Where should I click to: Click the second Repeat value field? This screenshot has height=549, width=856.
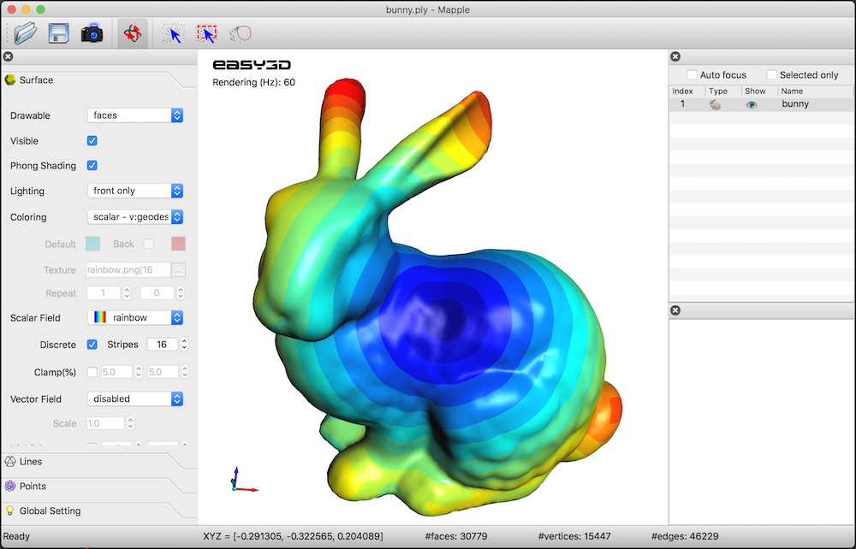157,293
